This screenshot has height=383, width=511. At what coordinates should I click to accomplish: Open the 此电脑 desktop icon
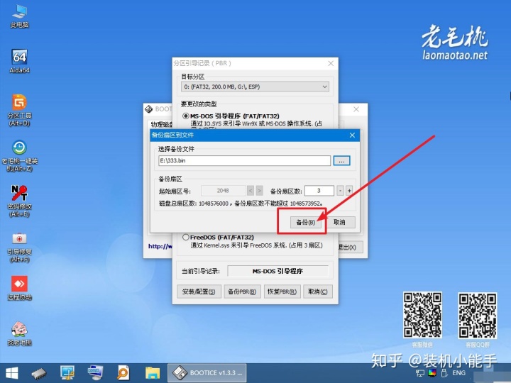point(20,16)
